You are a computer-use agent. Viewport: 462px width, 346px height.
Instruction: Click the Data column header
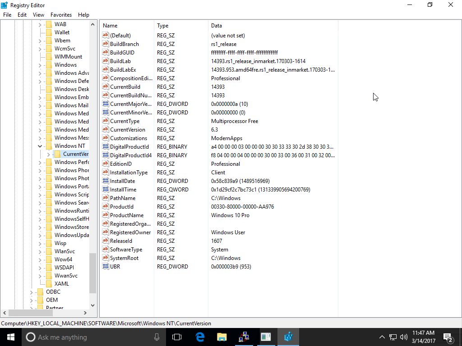coord(273,26)
